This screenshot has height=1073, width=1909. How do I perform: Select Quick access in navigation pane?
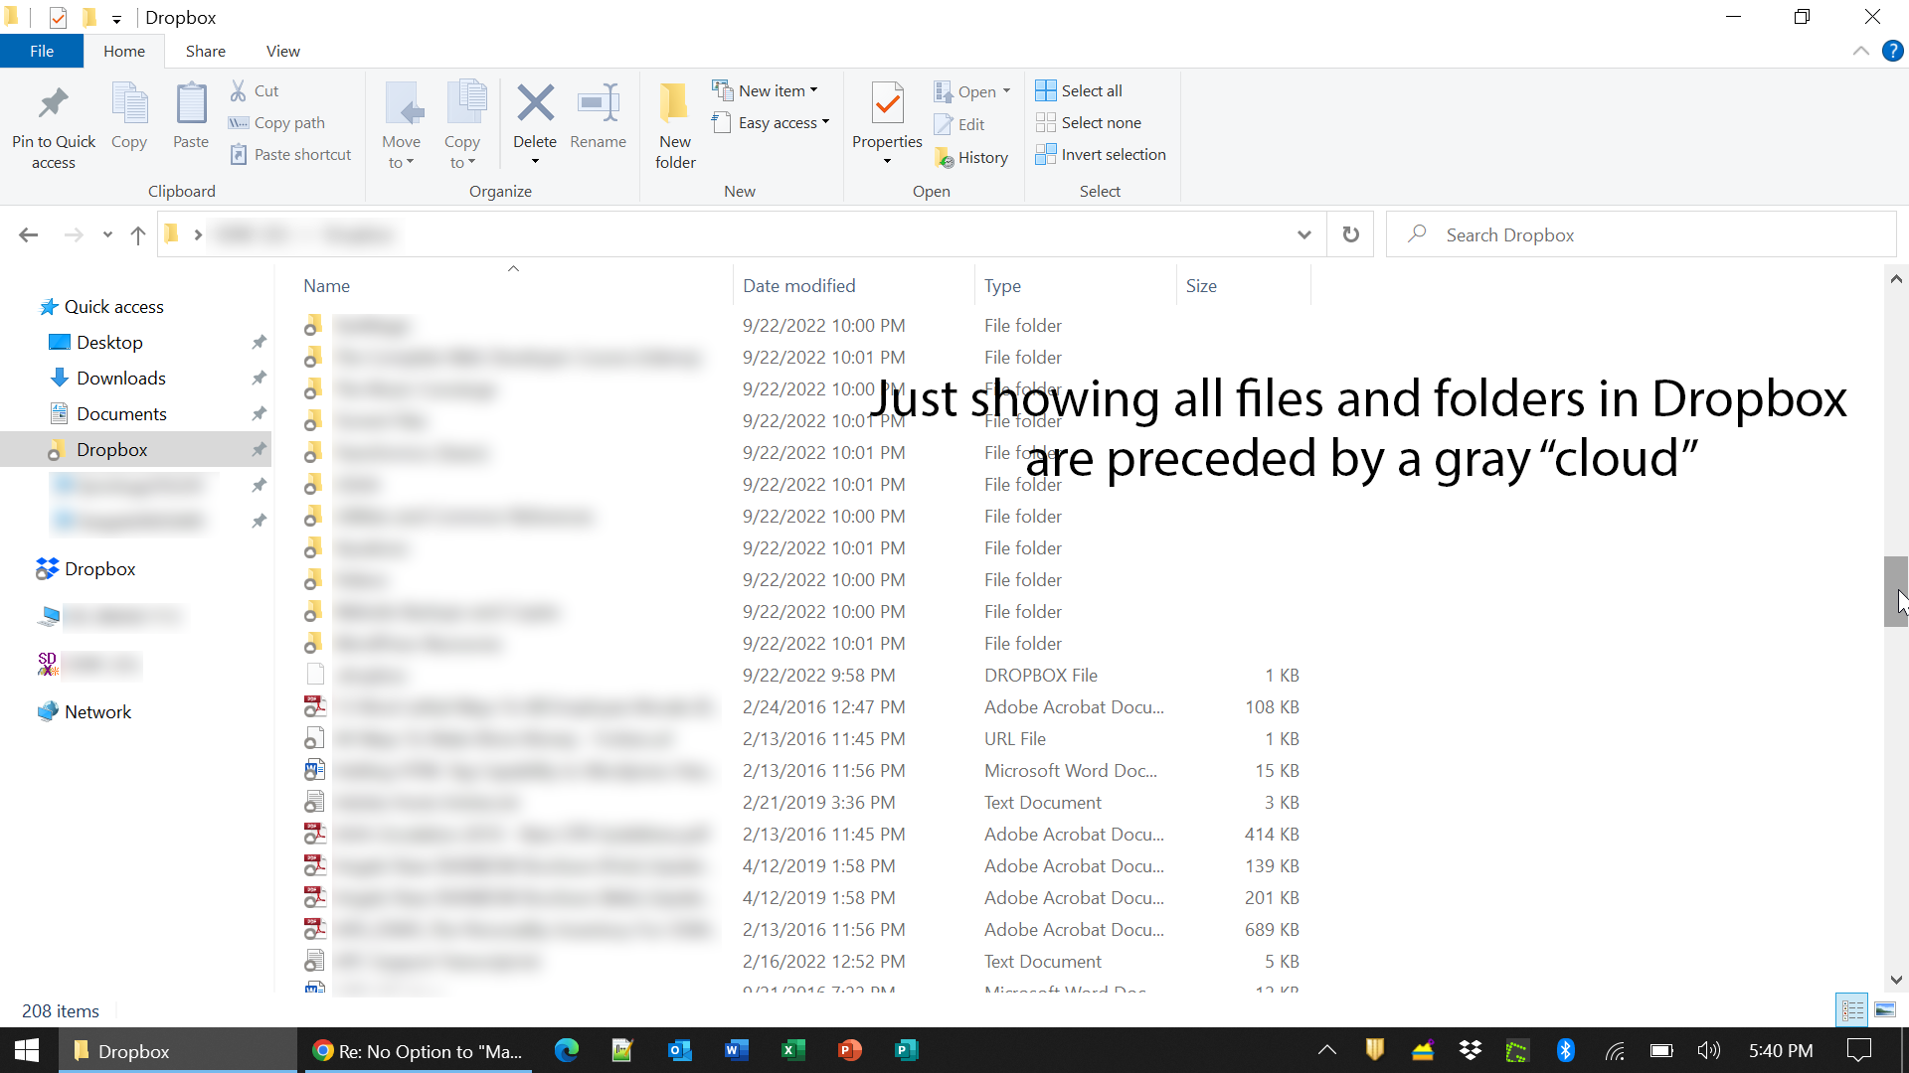tap(101, 307)
